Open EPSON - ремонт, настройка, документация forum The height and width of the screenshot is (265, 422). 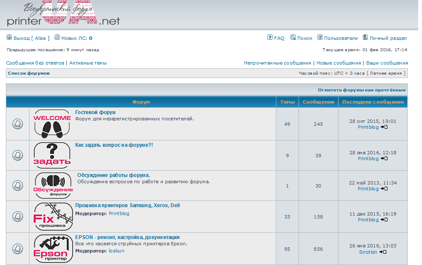click(x=127, y=237)
